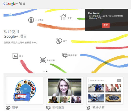This screenshot has height=111, width=131.
Task: Select the first carousel dot
Action: (44, 71)
